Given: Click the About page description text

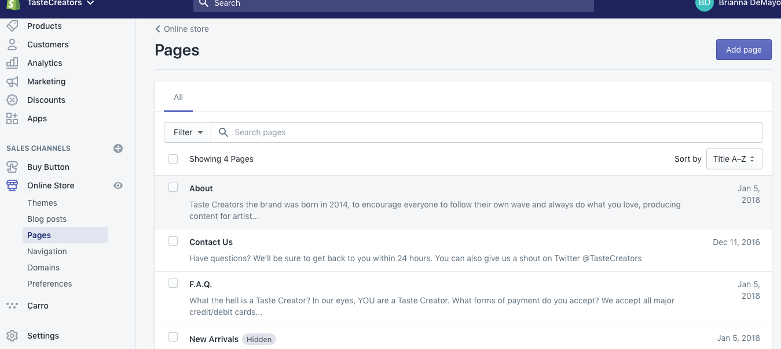Looking at the screenshot, I should tap(435, 210).
